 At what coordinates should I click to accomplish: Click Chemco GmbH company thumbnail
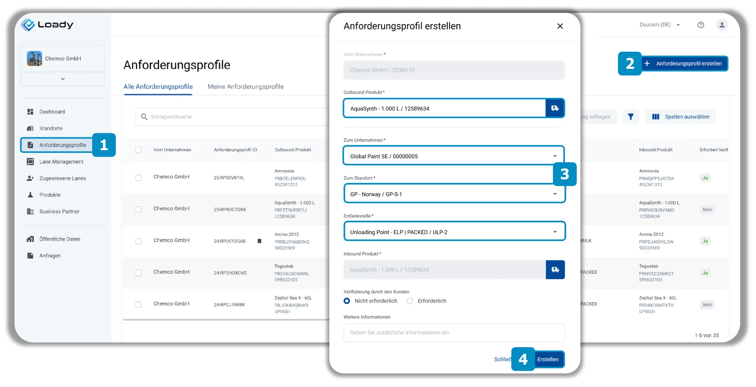(34, 59)
